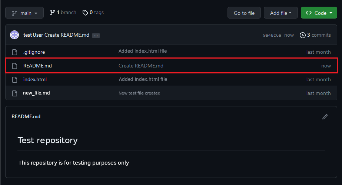Click the testUser avatar image
The height and width of the screenshot is (185, 342).
click(14, 35)
